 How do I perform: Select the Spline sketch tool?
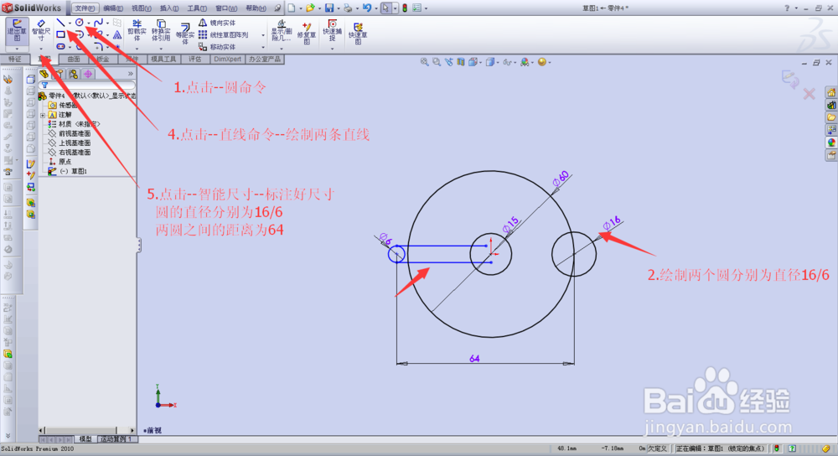pos(98,23)
